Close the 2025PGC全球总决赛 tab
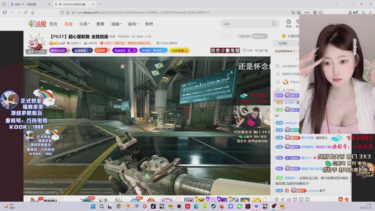375x211 pixels. click(x=93, y=4)
